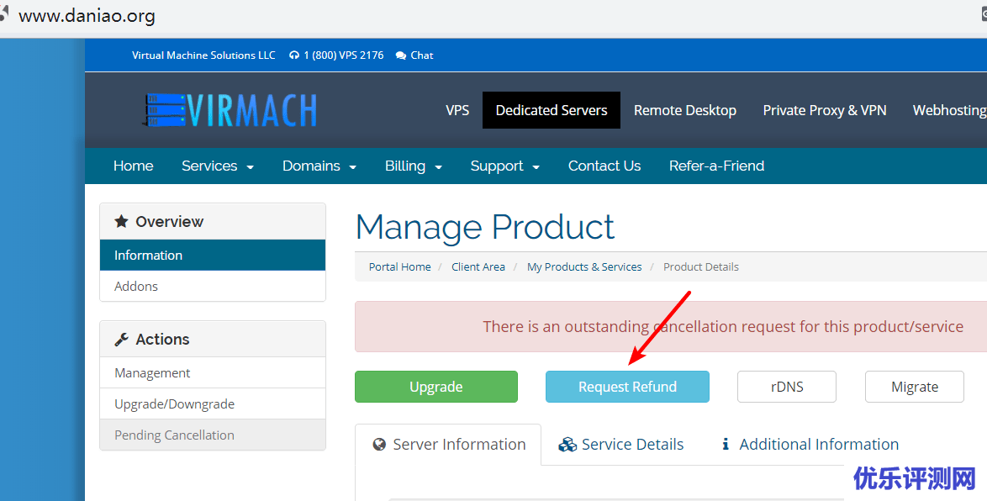
Task: Open Private Proxy & VPN category
Action: coord(825,110)
